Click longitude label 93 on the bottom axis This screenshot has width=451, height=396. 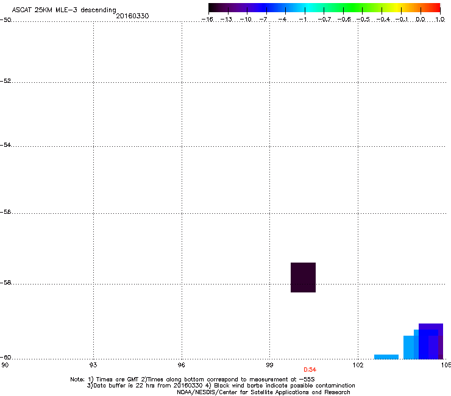pos(93,365)
